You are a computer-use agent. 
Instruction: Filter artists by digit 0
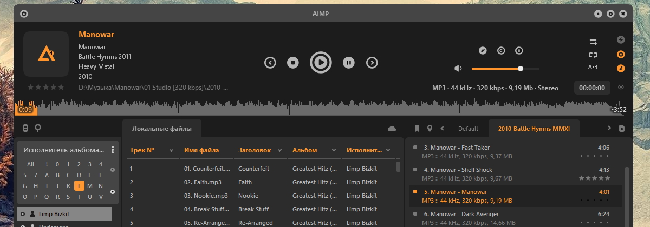[58, 164]
